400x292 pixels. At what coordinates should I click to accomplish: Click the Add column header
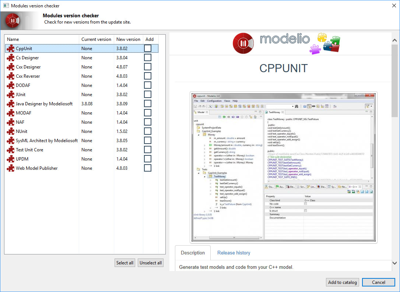point(151,39)
